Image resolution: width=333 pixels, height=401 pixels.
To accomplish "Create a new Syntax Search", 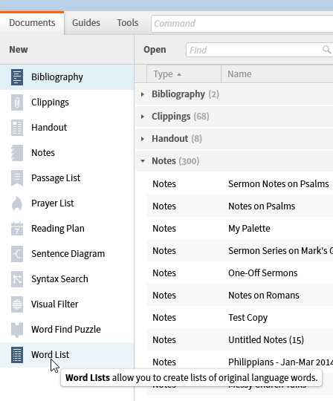I will (x=67, y=279).
